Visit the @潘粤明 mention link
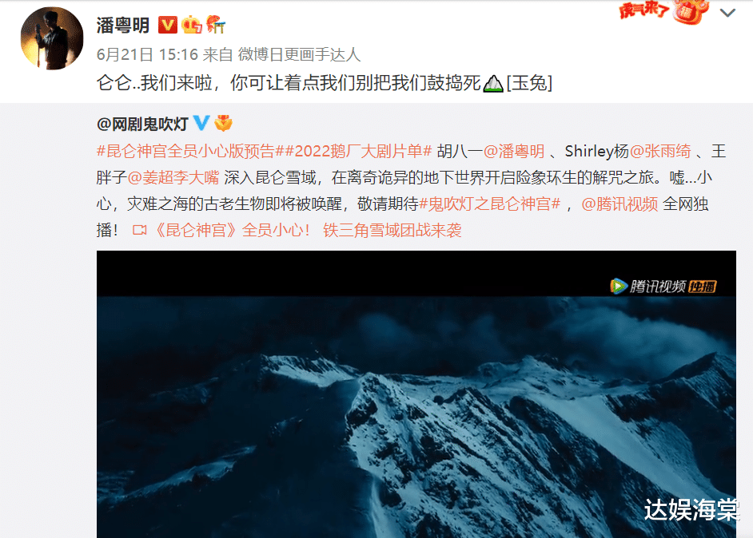Image resolution: width=753 pixels, height=538 pixels. click(513, 151)
